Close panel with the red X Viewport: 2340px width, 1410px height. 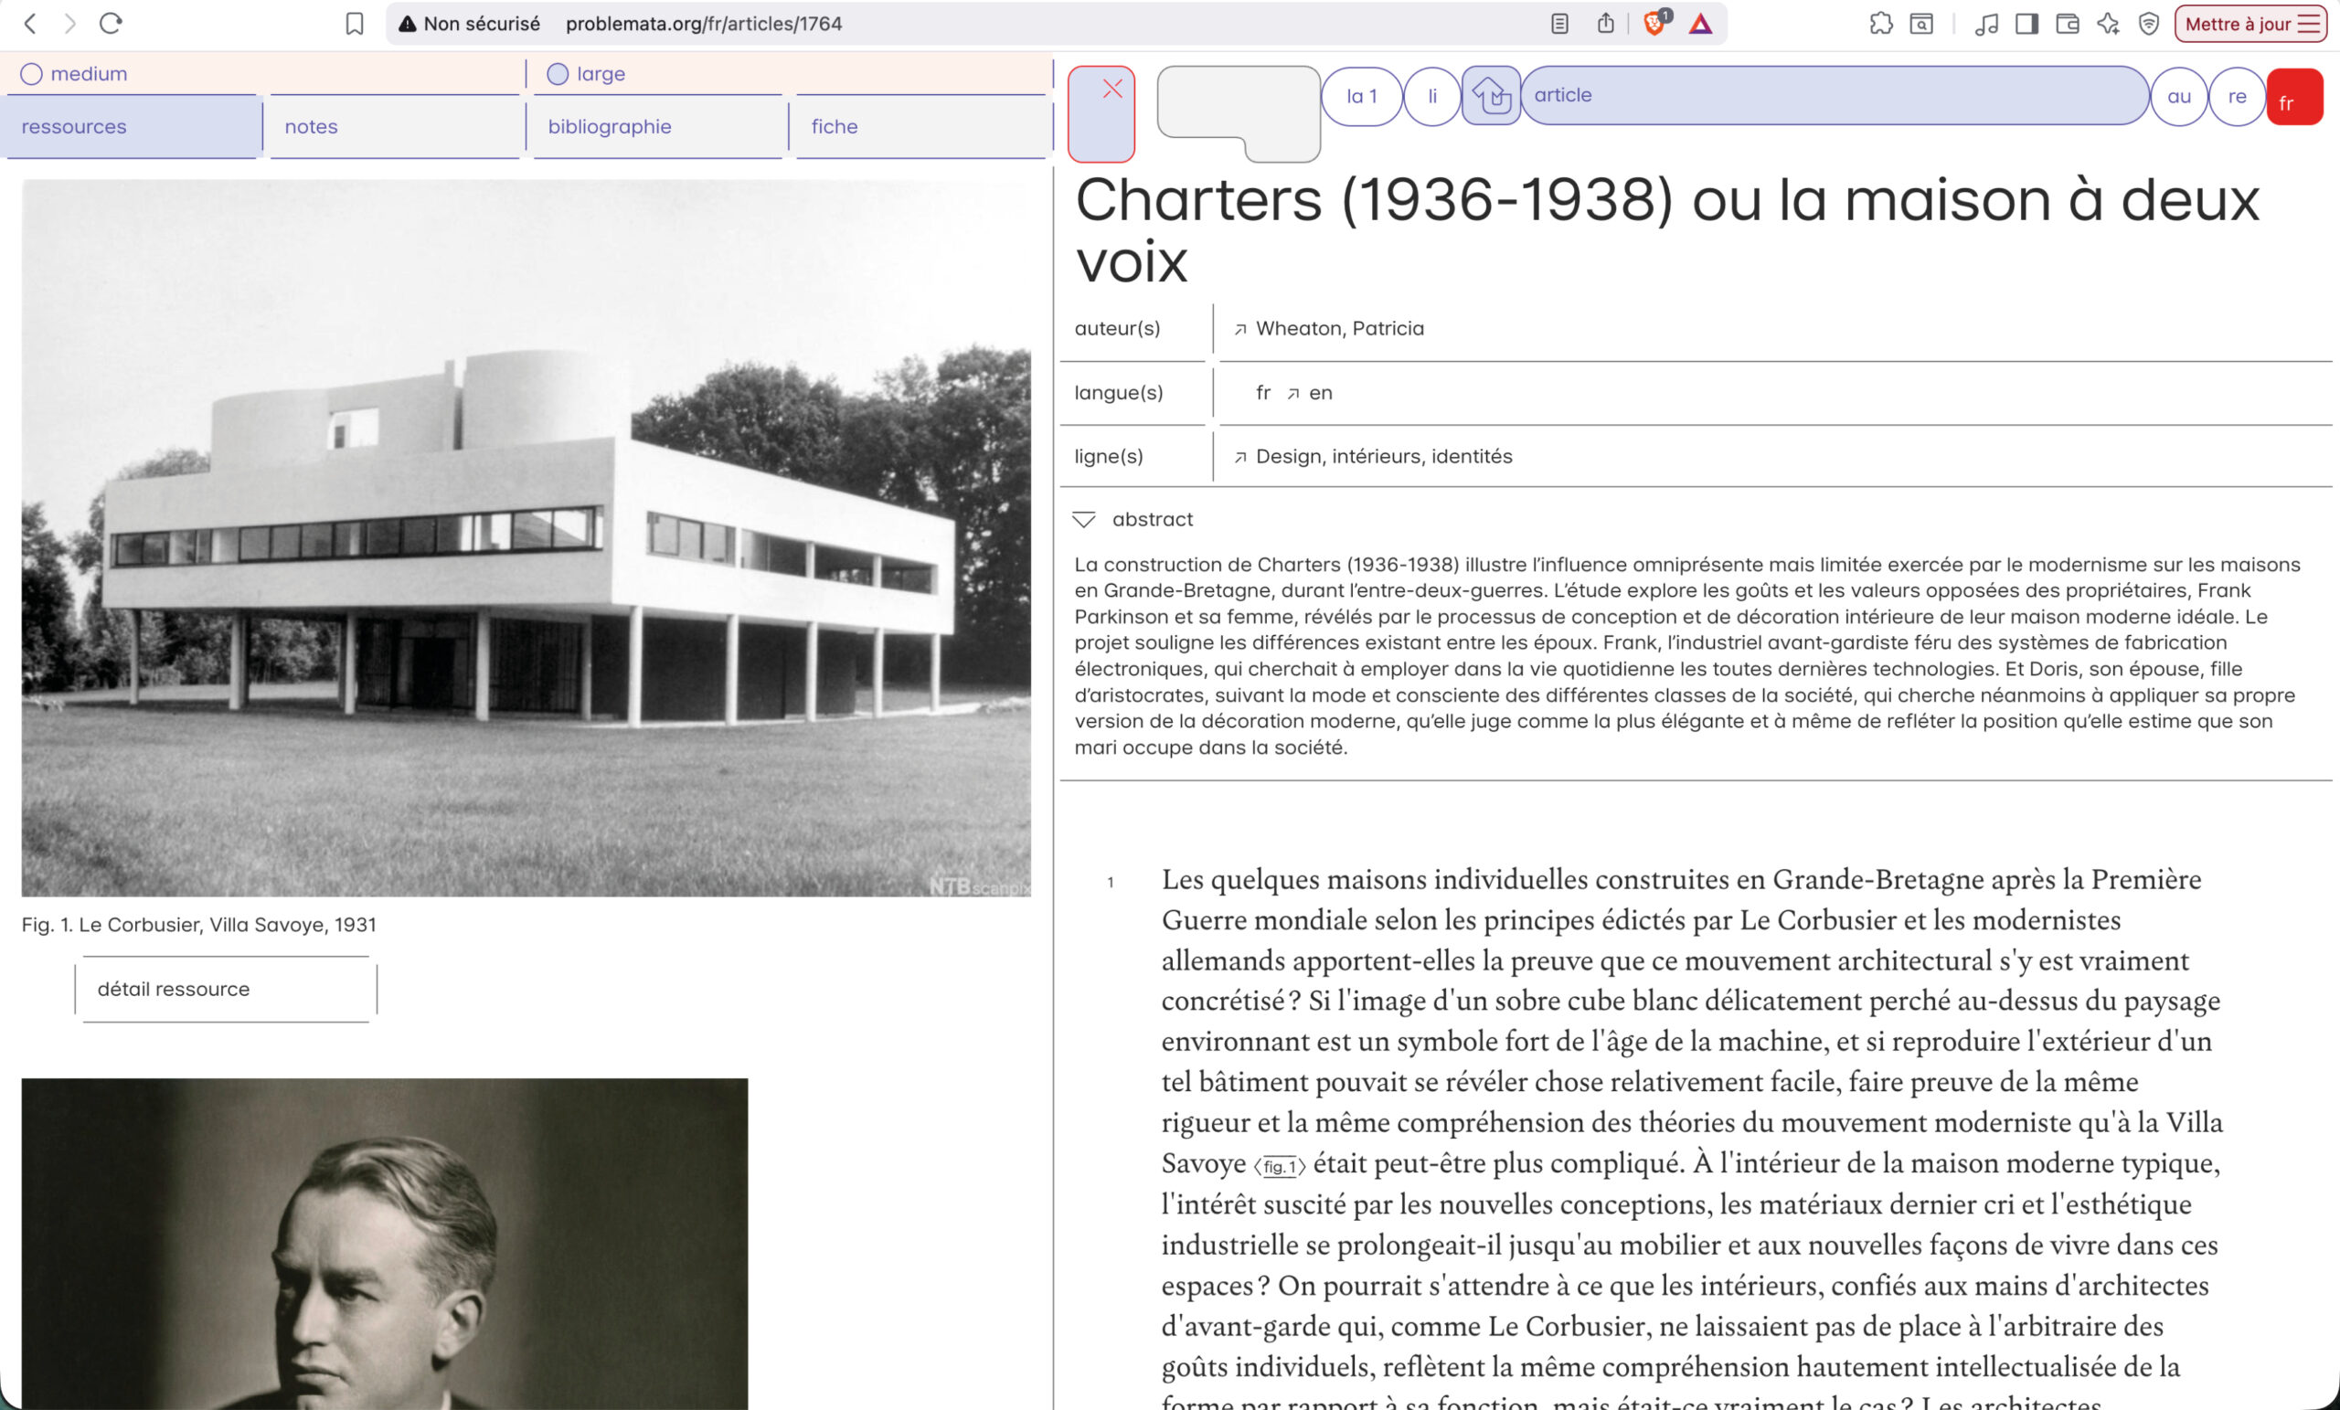(1112, 90)
